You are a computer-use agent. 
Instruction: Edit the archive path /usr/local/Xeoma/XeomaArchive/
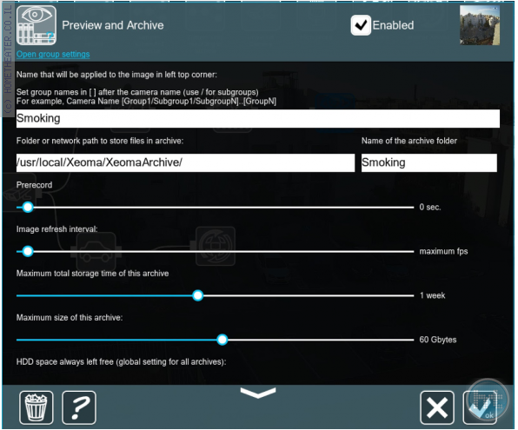(x=185, y=162)
